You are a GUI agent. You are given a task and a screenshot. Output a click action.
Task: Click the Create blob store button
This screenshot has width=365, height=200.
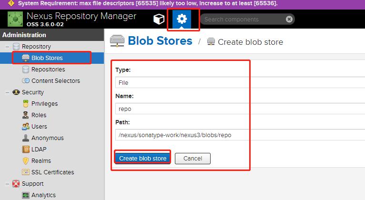click(142, 159)
